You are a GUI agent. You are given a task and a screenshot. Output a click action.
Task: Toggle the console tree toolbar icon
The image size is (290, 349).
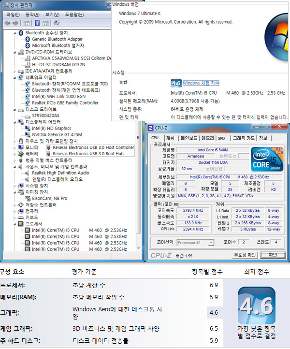[x=27, y=23]
